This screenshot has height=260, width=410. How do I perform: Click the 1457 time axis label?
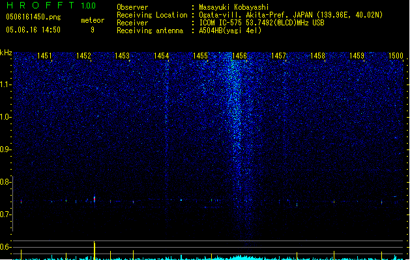click(x=279, y=56)
